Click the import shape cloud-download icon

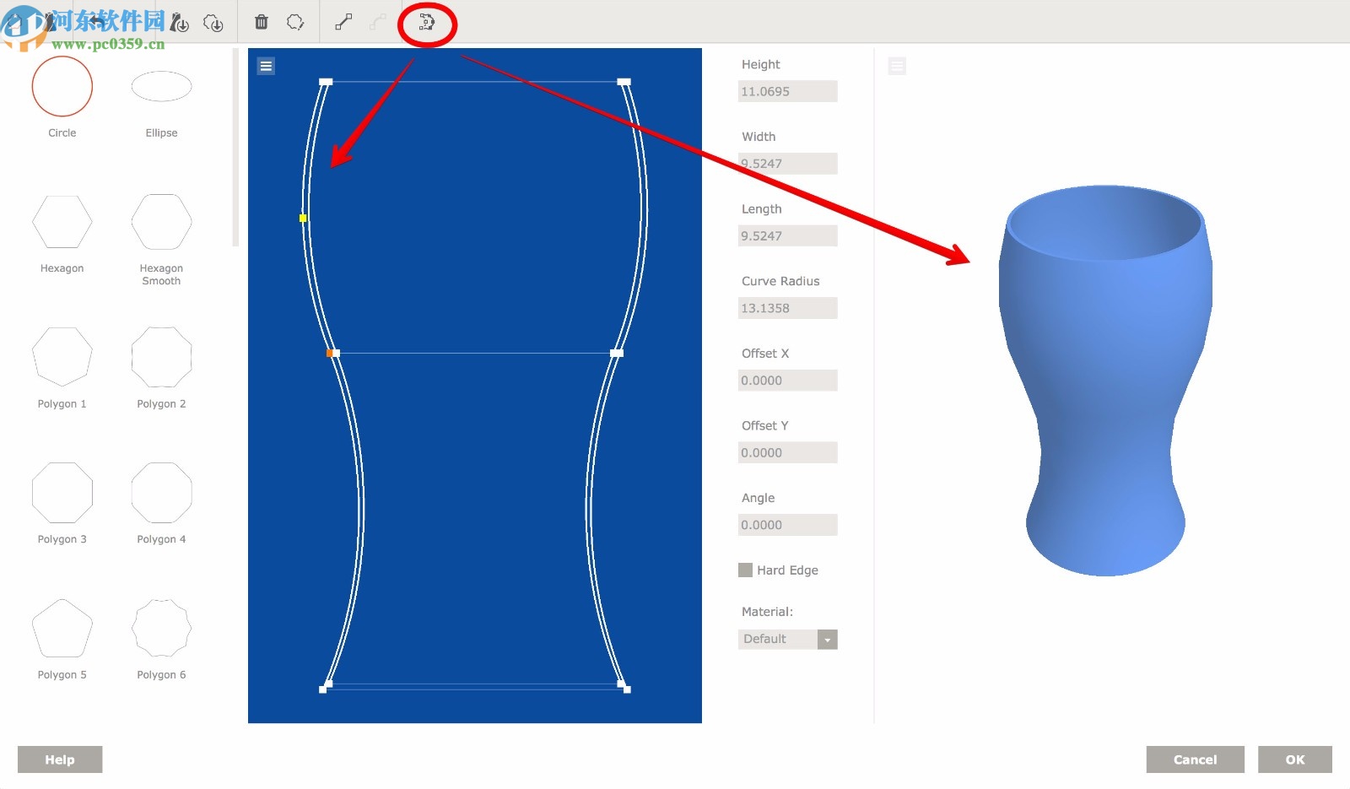[213, 23]
